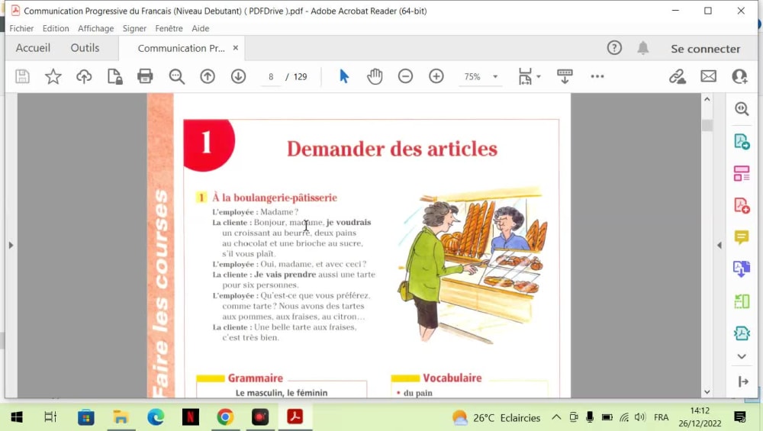Open the Fenêtre menu

[x=169, y=28]
